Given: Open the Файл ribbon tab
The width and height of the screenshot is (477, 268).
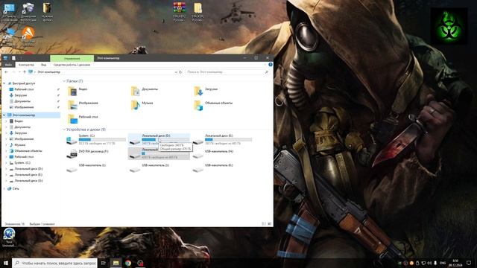Looking at the screenshot, I should click(x=8, y=65).
